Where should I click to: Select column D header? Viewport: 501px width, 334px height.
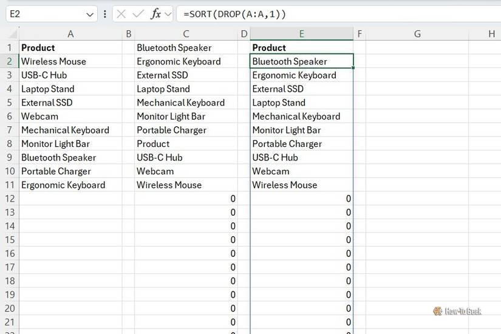[244, 34]
